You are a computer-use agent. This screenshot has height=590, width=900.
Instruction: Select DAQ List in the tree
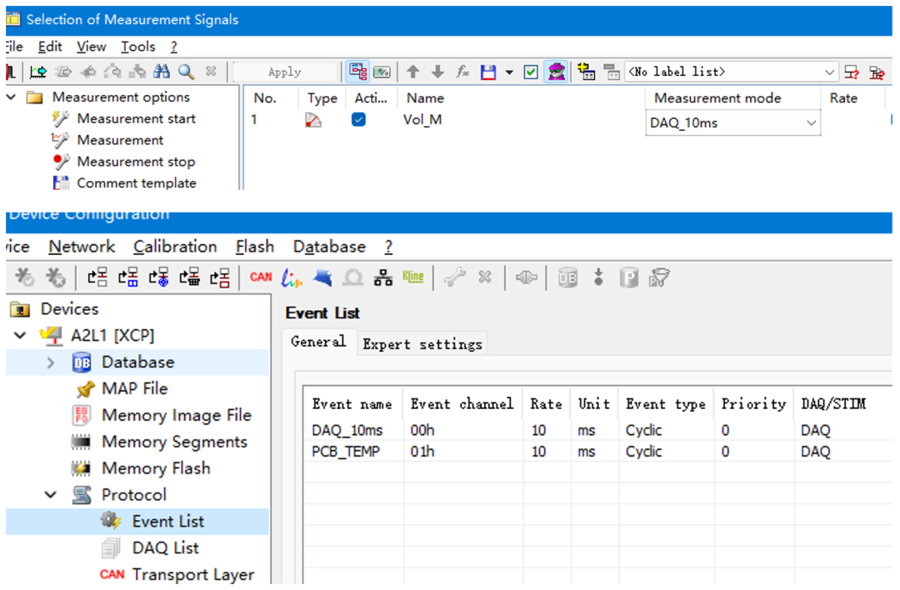tap(165, 548)
